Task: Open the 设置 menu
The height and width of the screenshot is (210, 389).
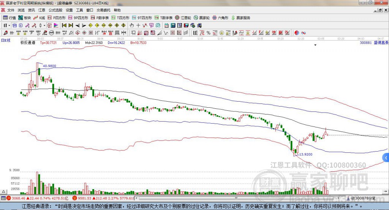Action: (69, 10)
